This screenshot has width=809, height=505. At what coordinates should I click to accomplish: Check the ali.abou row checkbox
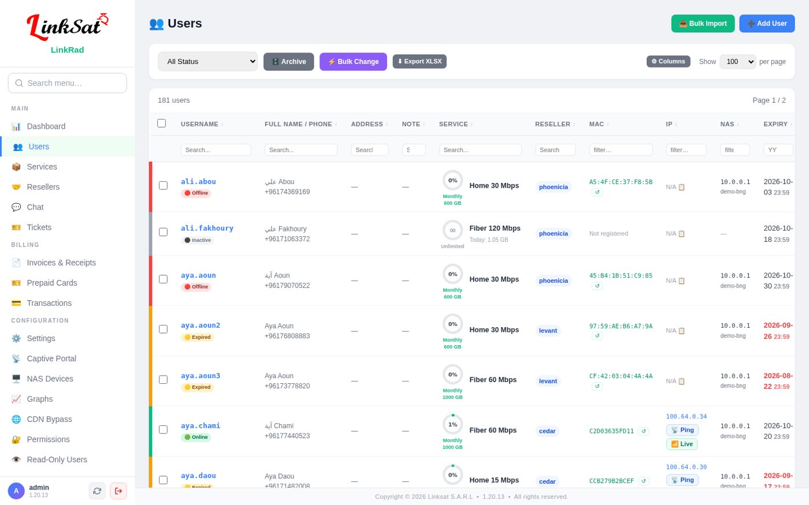click(164, 185)
